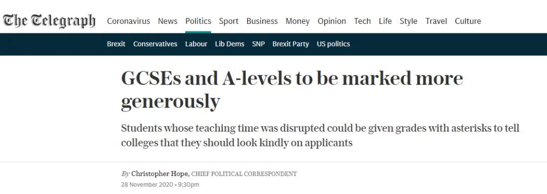Click The Telegraph logo

[x=49, y=21]
